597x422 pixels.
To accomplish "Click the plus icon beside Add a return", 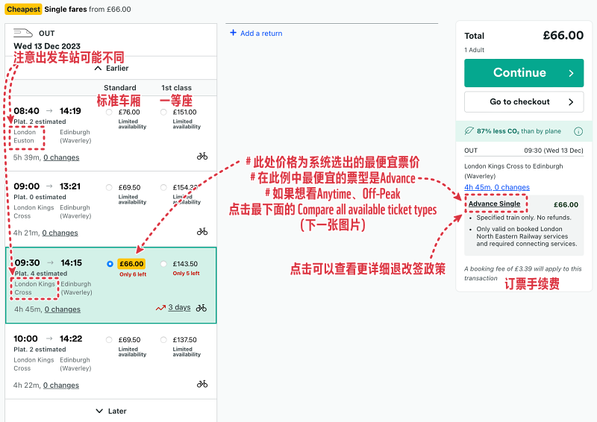I will pos(233,33).
